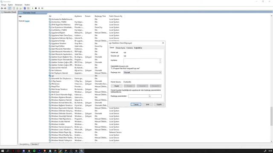Screen dimensions: 273x153
Task: Click the gear icon of the vgc row
Action: [x=50, y=76]
